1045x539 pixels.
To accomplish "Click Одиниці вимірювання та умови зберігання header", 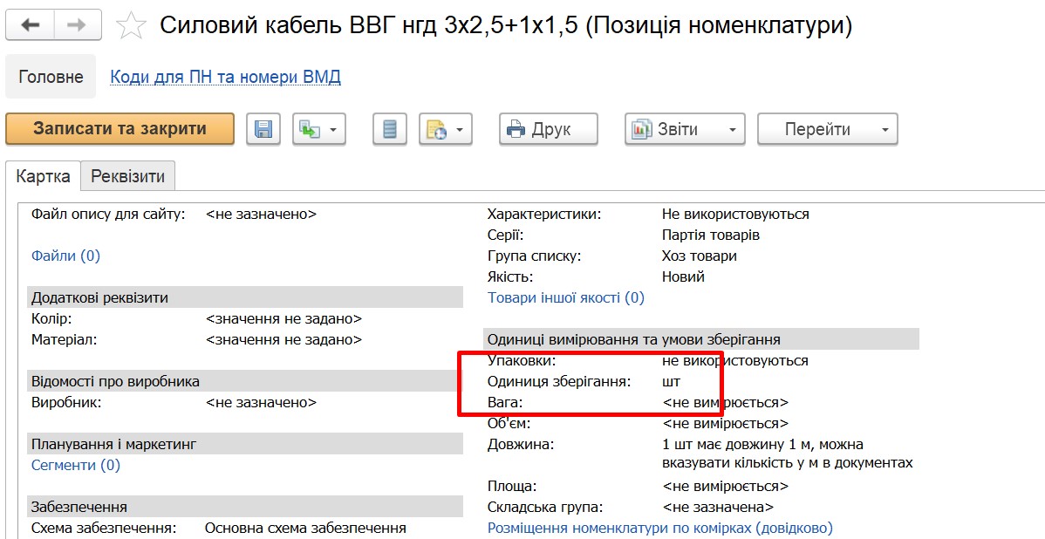I will click(702, 339).
